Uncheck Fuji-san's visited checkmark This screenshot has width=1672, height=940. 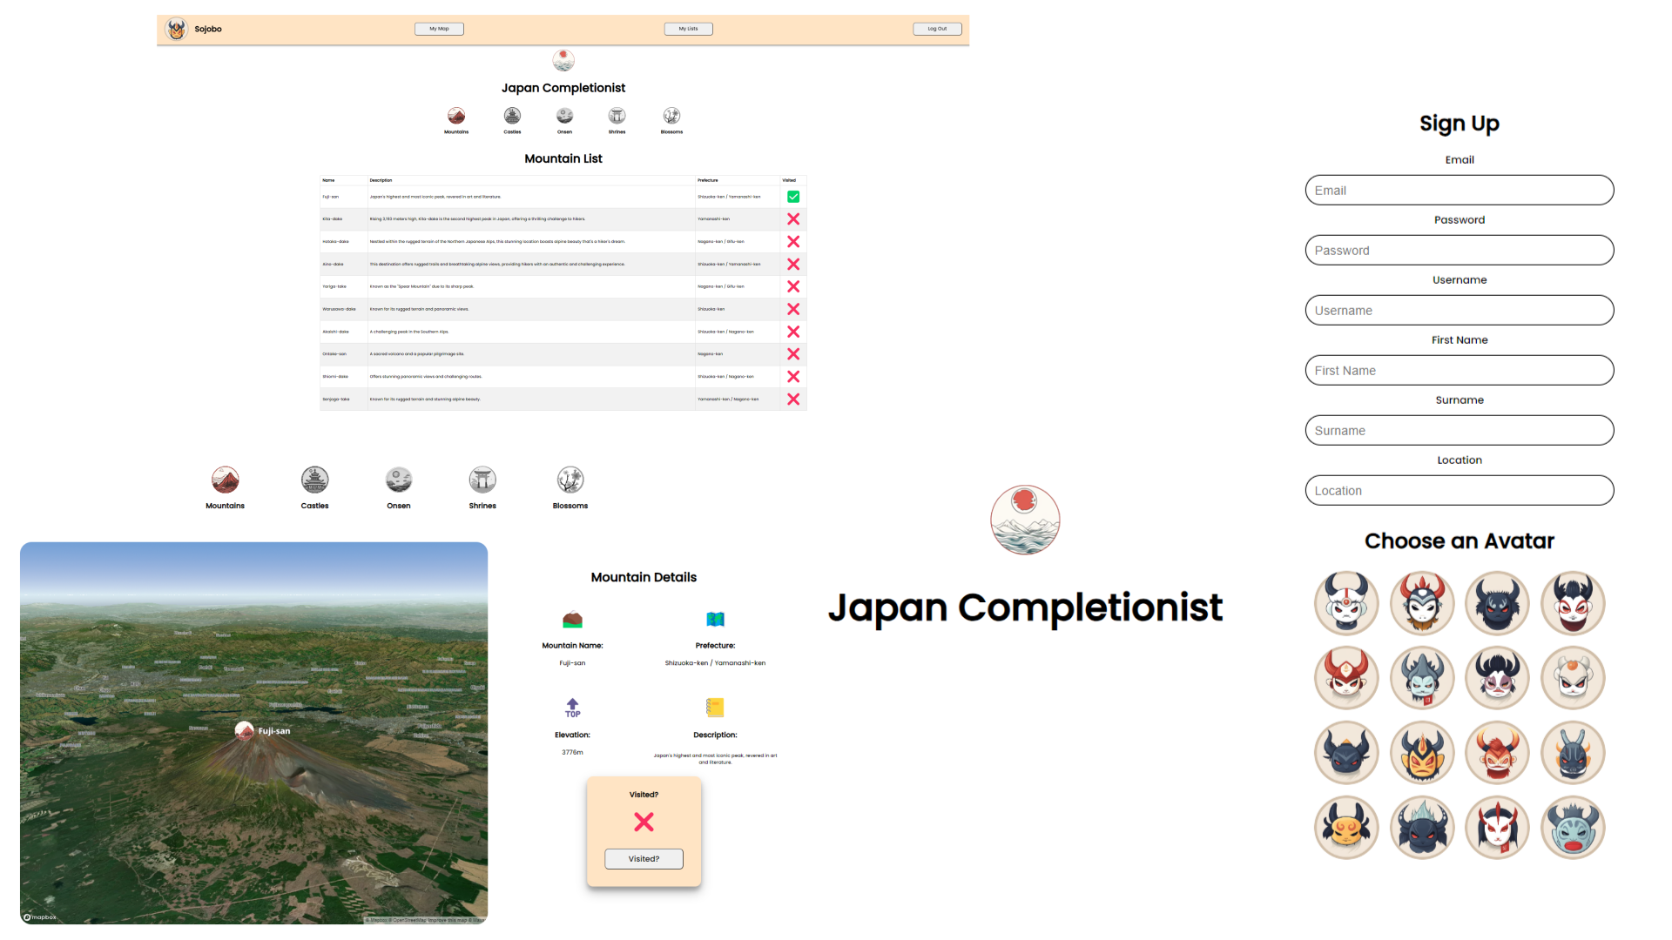(792, 197)
